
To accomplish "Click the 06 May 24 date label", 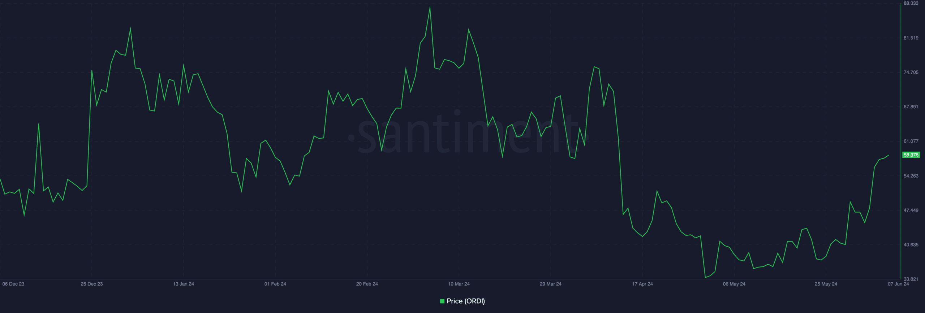I will [x=734, y=284].
